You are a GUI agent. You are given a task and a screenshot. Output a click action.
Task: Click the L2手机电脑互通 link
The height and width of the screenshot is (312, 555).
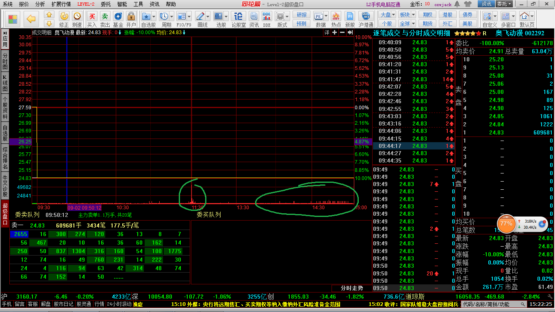click(383, 4)
